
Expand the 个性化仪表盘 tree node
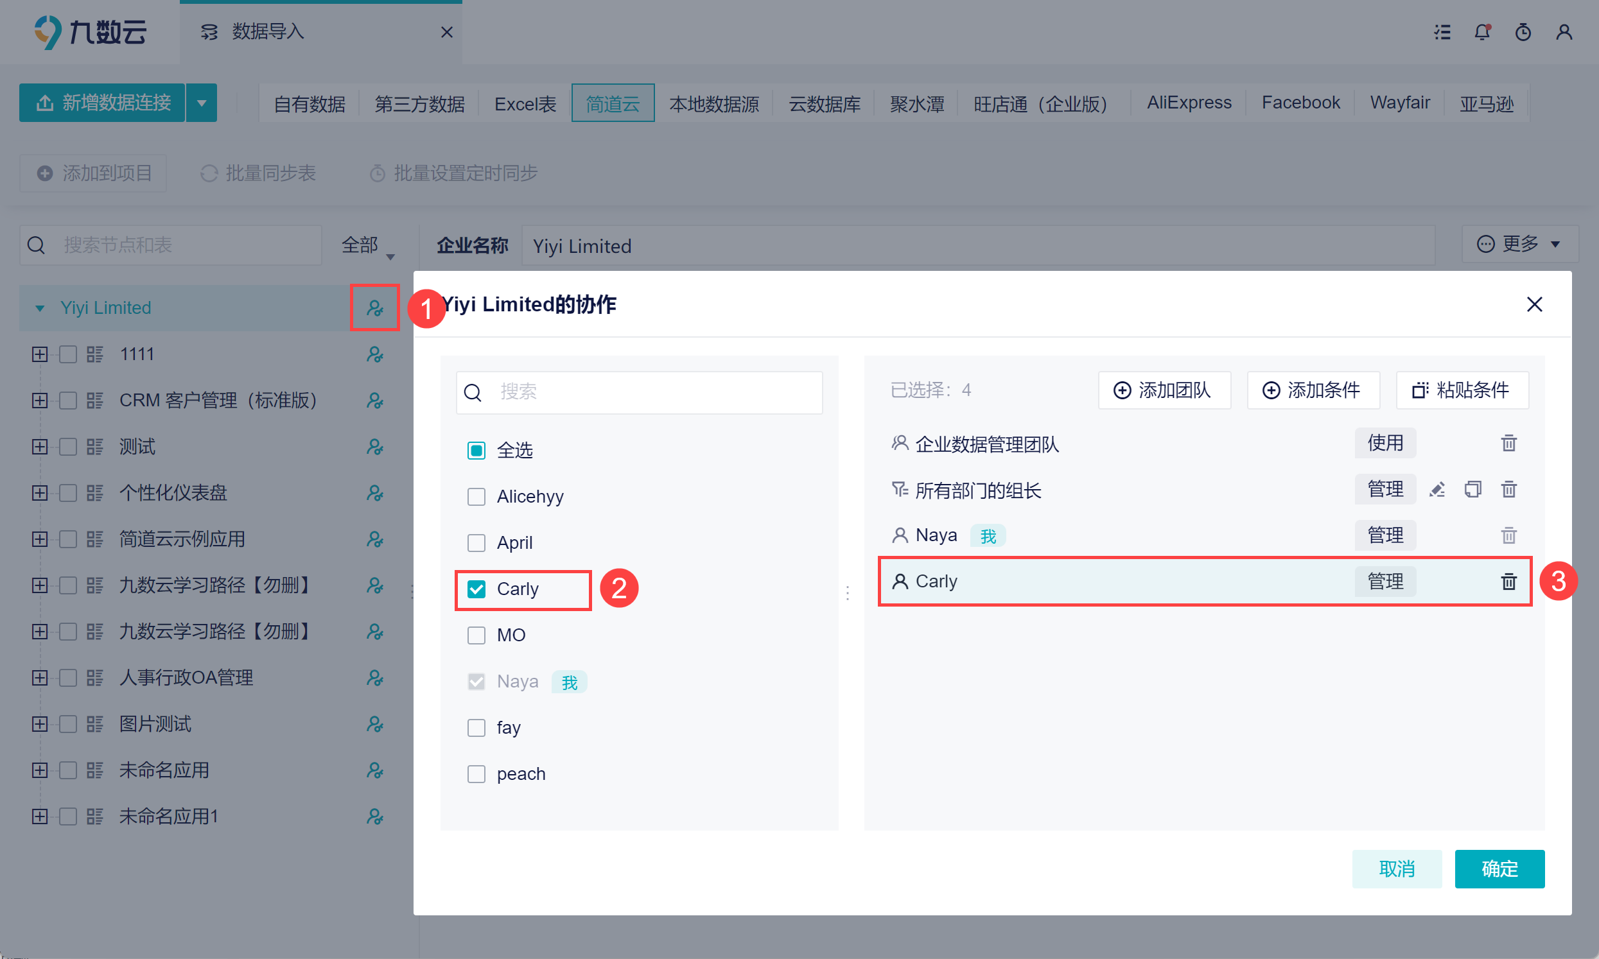[39, 493]
